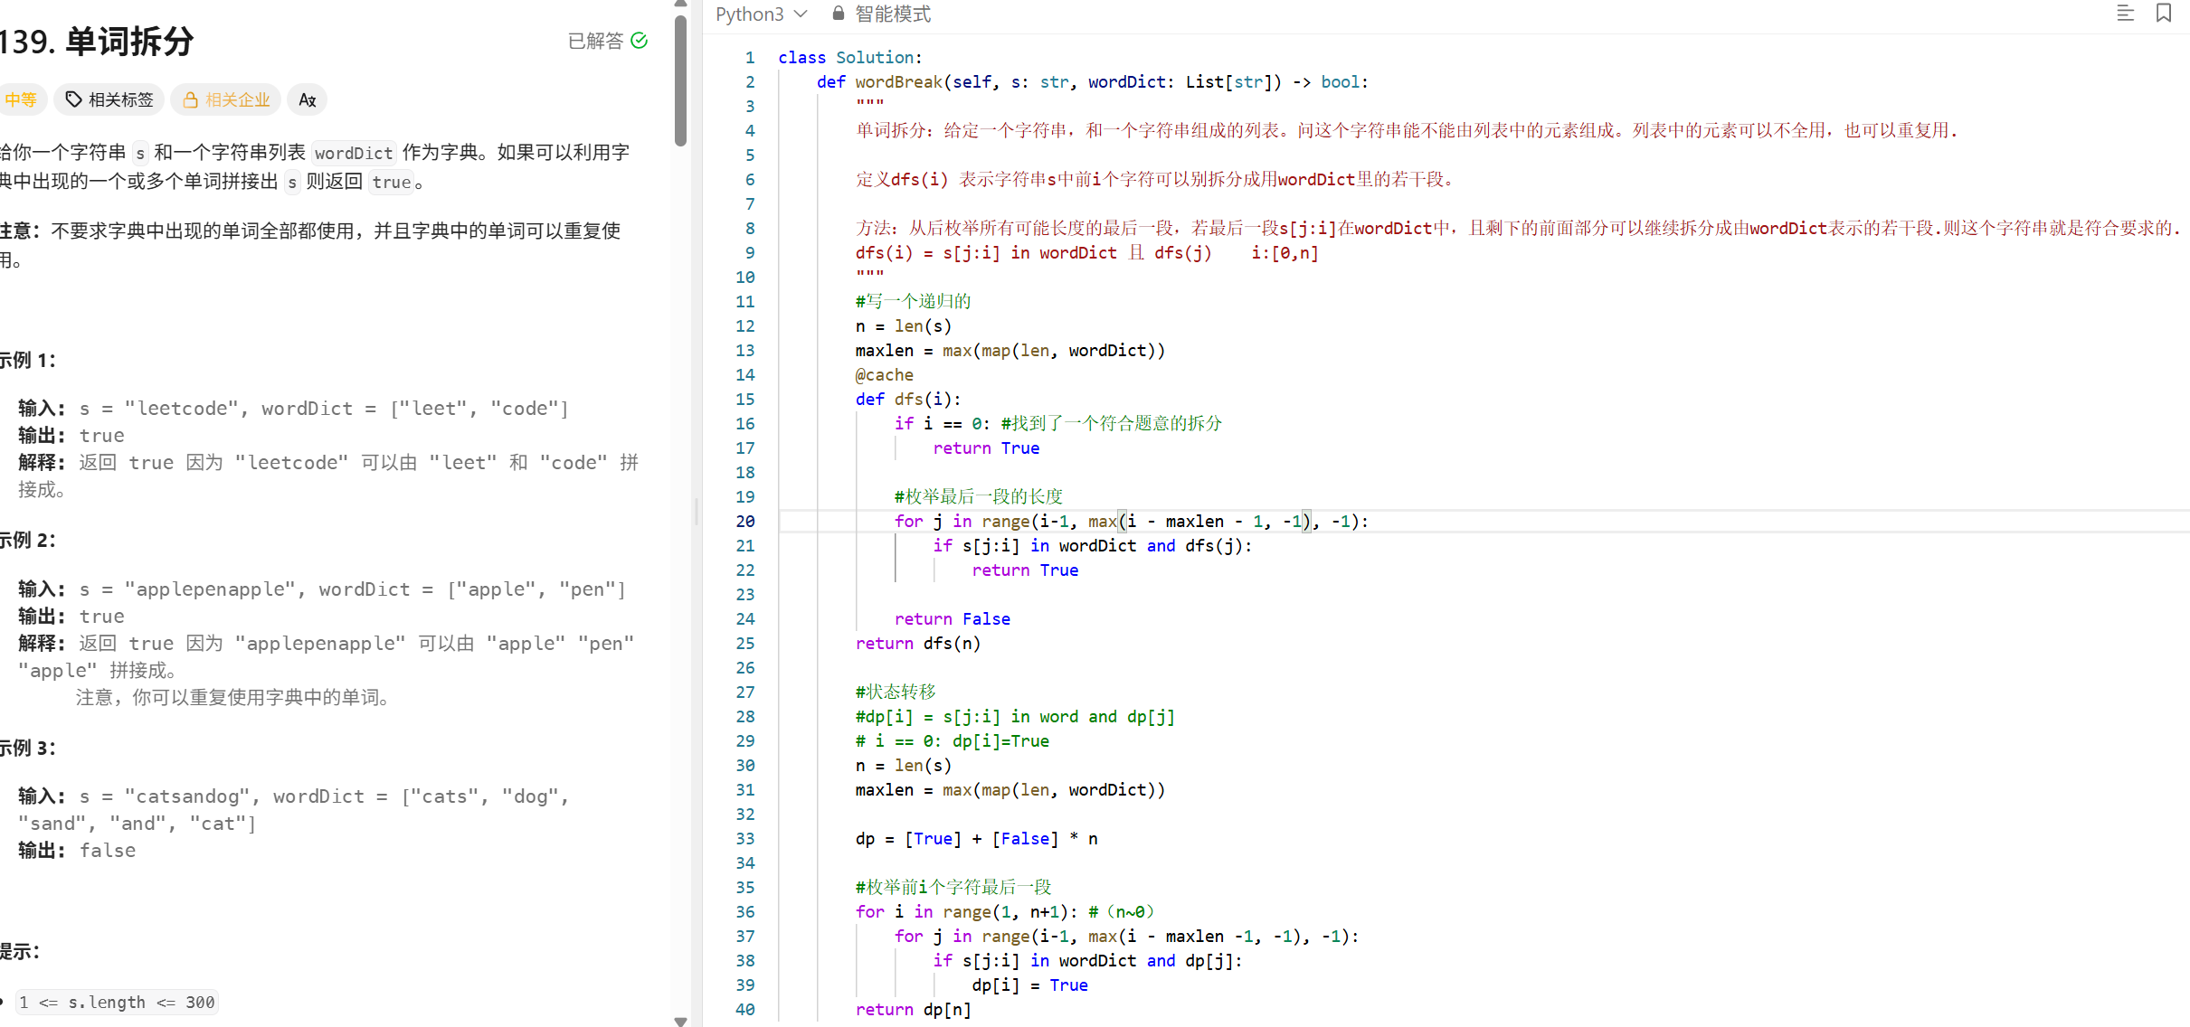
Task: Click the green solved checkmark icon
Action: tap(640, 41)
